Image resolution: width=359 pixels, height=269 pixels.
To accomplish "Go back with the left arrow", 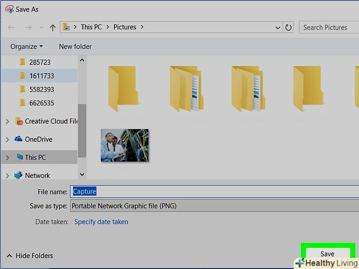I will [11, 28].
